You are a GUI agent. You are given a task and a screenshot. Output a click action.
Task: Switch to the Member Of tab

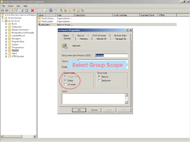coord(102,39)
